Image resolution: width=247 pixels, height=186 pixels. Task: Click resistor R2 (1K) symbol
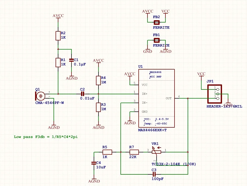58,35
